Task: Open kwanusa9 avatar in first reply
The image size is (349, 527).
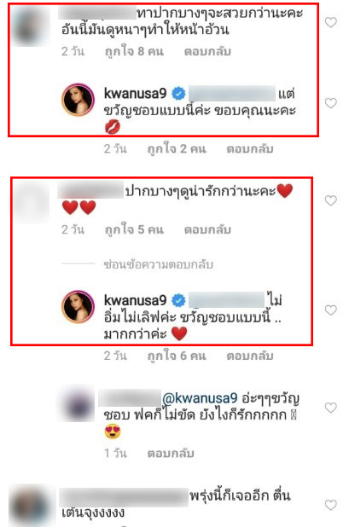Action: click(x=78, y=100)
